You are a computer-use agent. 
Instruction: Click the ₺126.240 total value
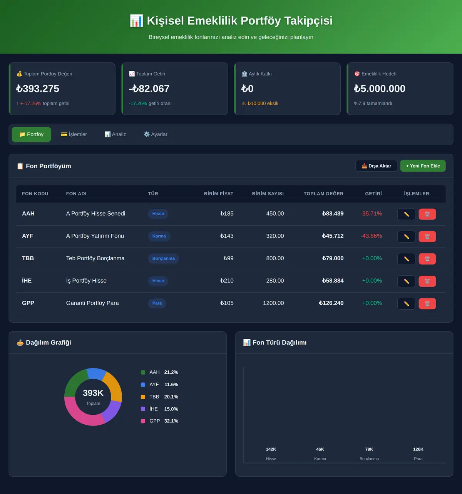pos(331,303)
